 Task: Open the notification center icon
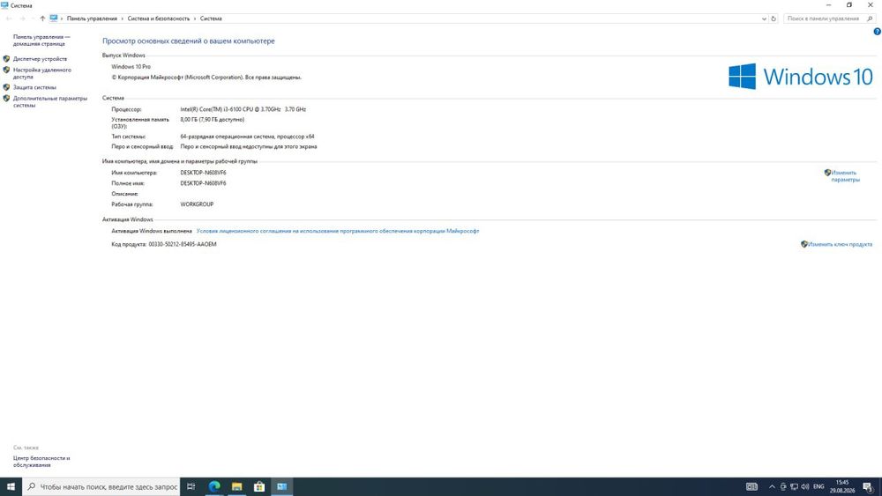pos(868,486)
